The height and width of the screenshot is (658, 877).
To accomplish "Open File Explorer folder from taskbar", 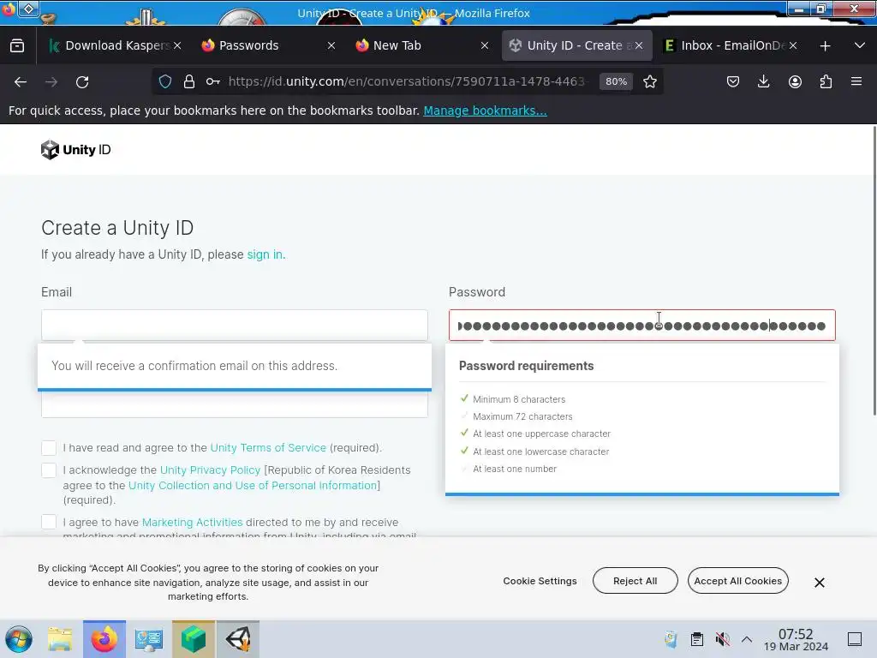I will click(x=60, y=639).
